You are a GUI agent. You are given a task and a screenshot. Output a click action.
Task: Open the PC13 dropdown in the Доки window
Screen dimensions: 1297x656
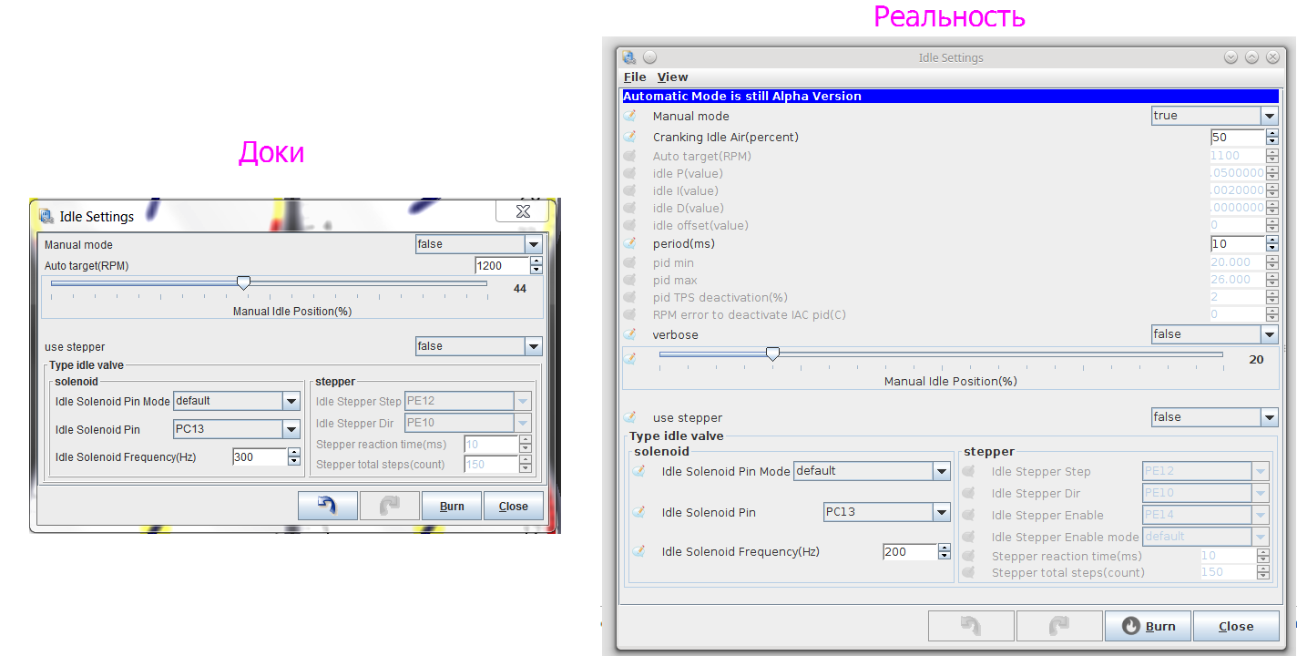point(237,429)
